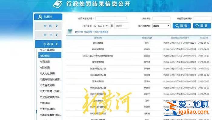The width and height of the screenshot is (212, 120).
Task: Click document number ending [2023]00017号
Action: point(180,68)
